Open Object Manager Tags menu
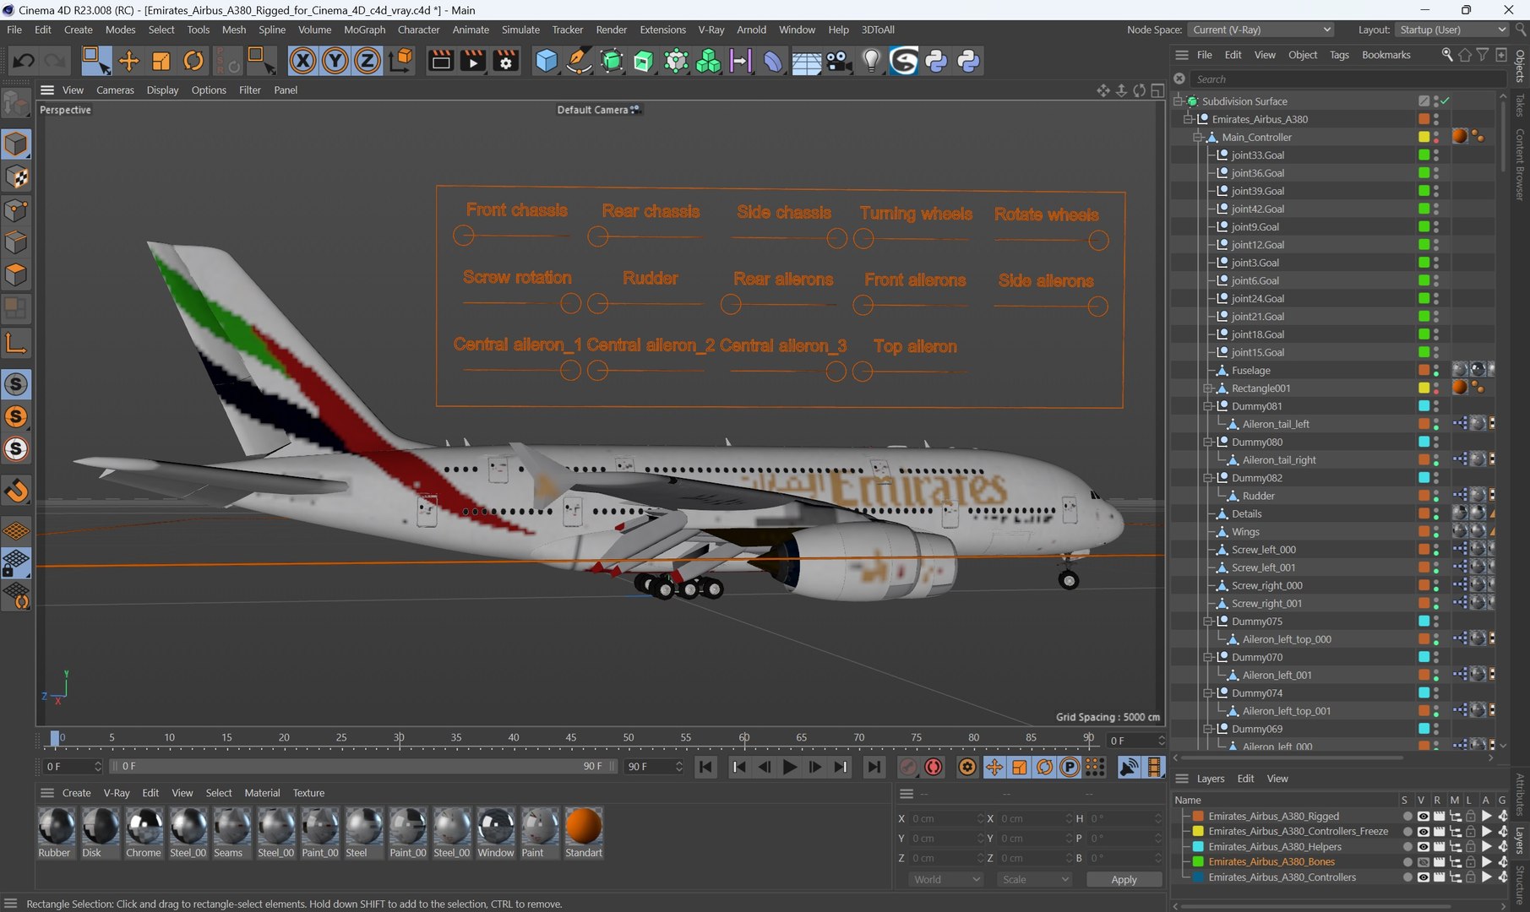1530x912 pixels. (x=1339, y=55)
